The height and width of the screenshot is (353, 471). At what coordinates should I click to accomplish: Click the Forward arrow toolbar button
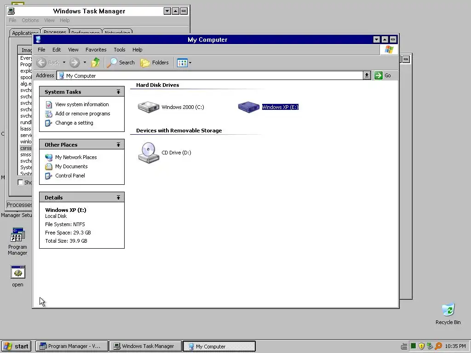[75, 63]
